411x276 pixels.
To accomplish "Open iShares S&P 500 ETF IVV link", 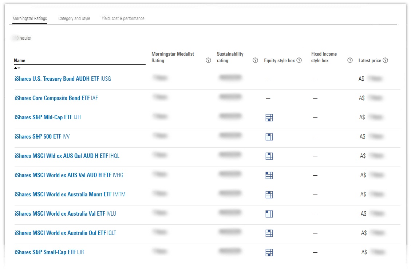I will click(x=42, y=137).
